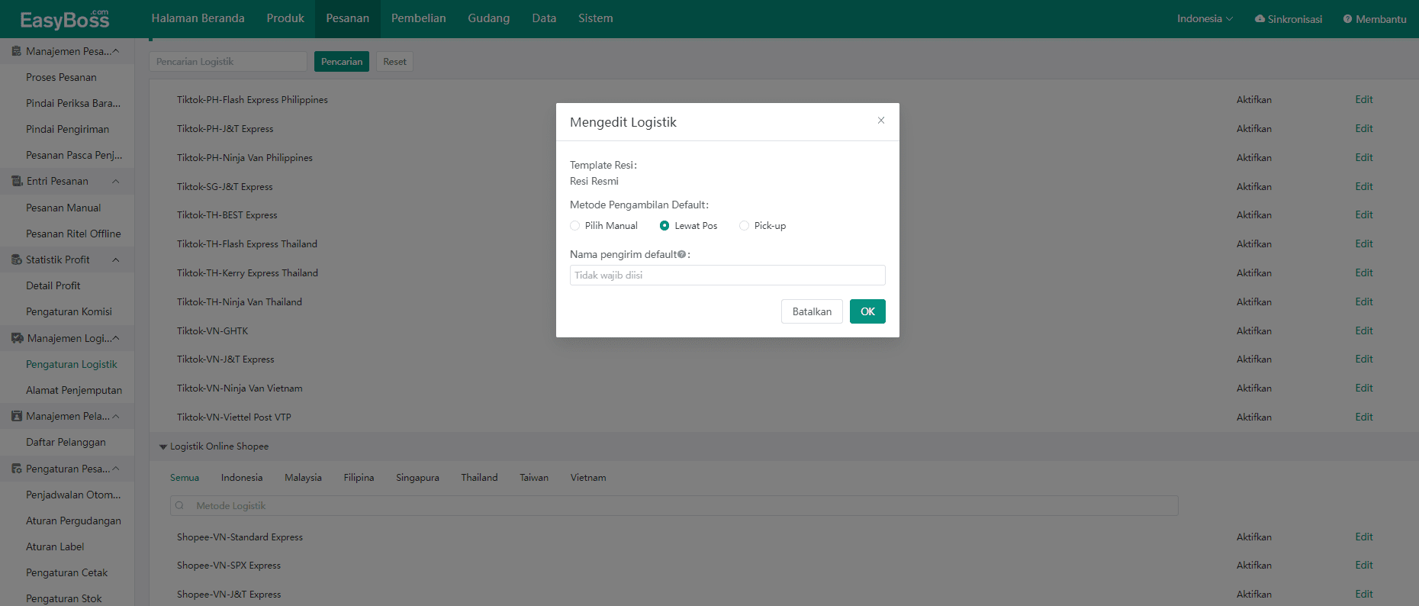This screenshot has height=606, width=1419.
Task: Switch to the Singapura country tab
Action: 417,478
